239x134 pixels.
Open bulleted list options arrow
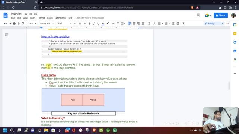[x=162, y=23]
